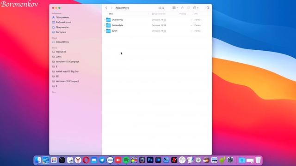Expand the Syrah folder disclosure triangle
Image resolution: width=296 pixels, height=166 pixels.
tap(105, 31)
